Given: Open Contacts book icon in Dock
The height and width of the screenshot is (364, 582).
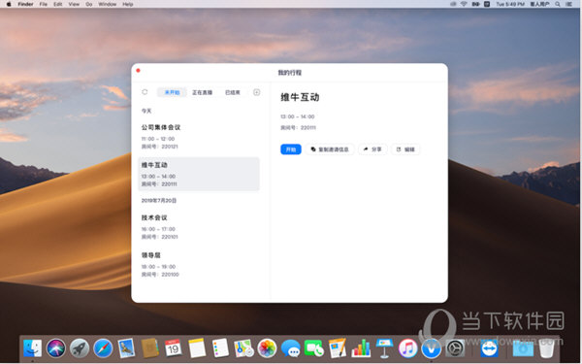Looking at the screenshot, I should click(x=150, y=348).
